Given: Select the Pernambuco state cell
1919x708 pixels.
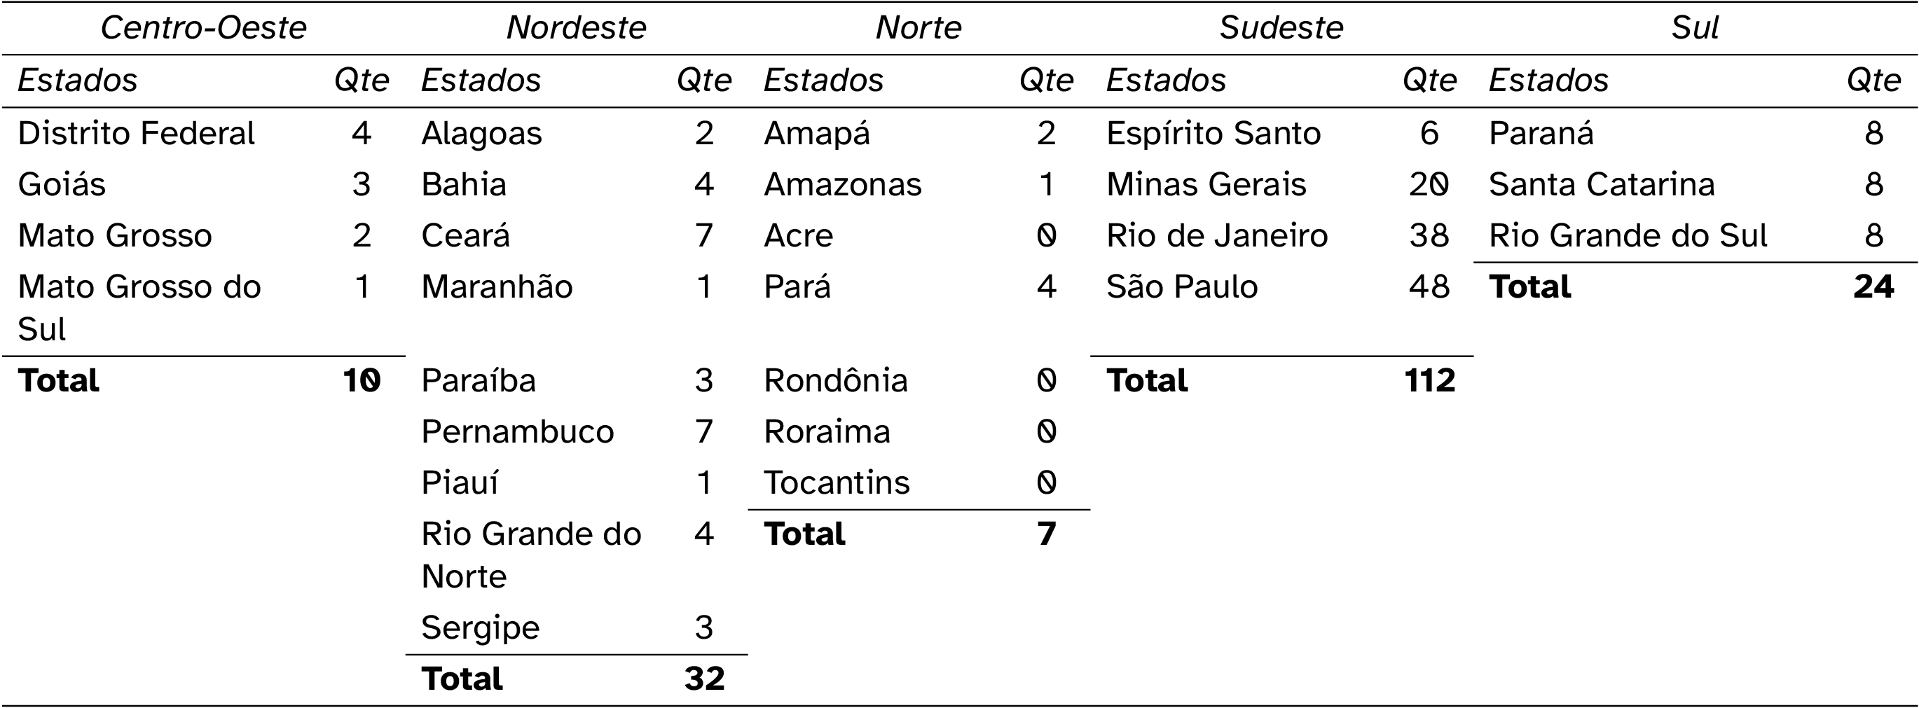Looking at the screenshot, I should [518, 432].
